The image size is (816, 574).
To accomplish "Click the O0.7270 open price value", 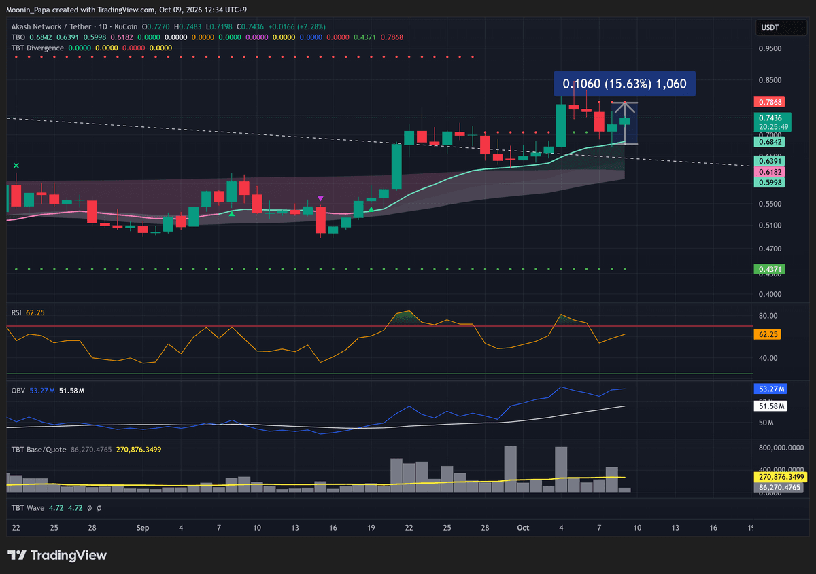I will pos(155,26).
